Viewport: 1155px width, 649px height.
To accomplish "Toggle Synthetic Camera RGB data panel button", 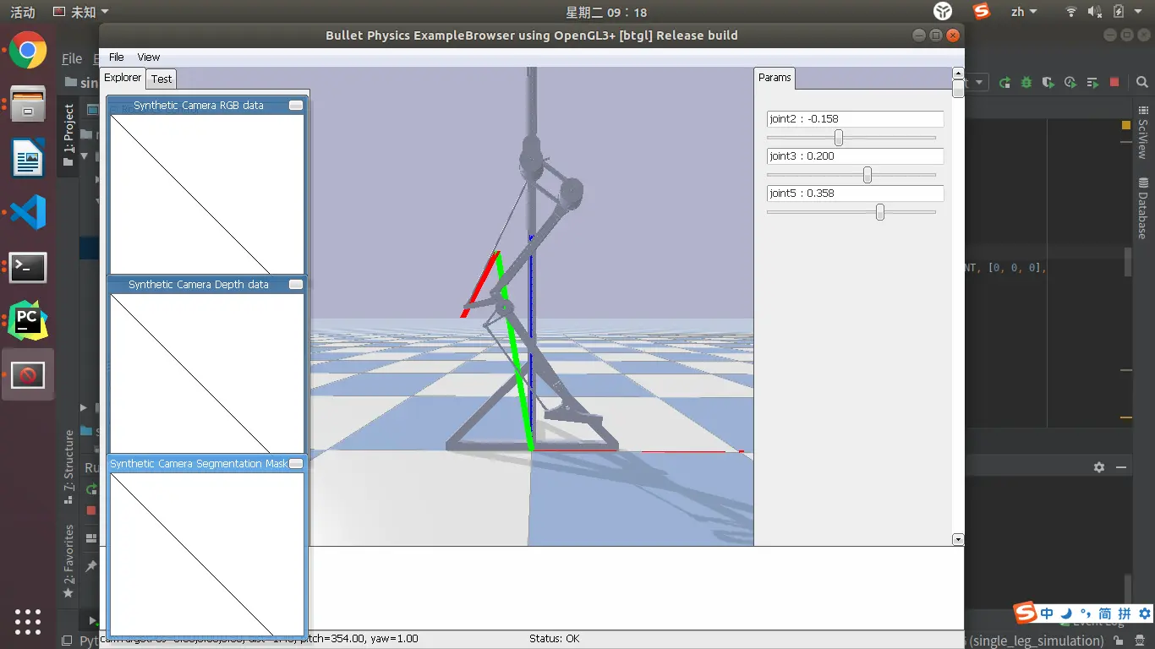I will click(x=296, y=106).
